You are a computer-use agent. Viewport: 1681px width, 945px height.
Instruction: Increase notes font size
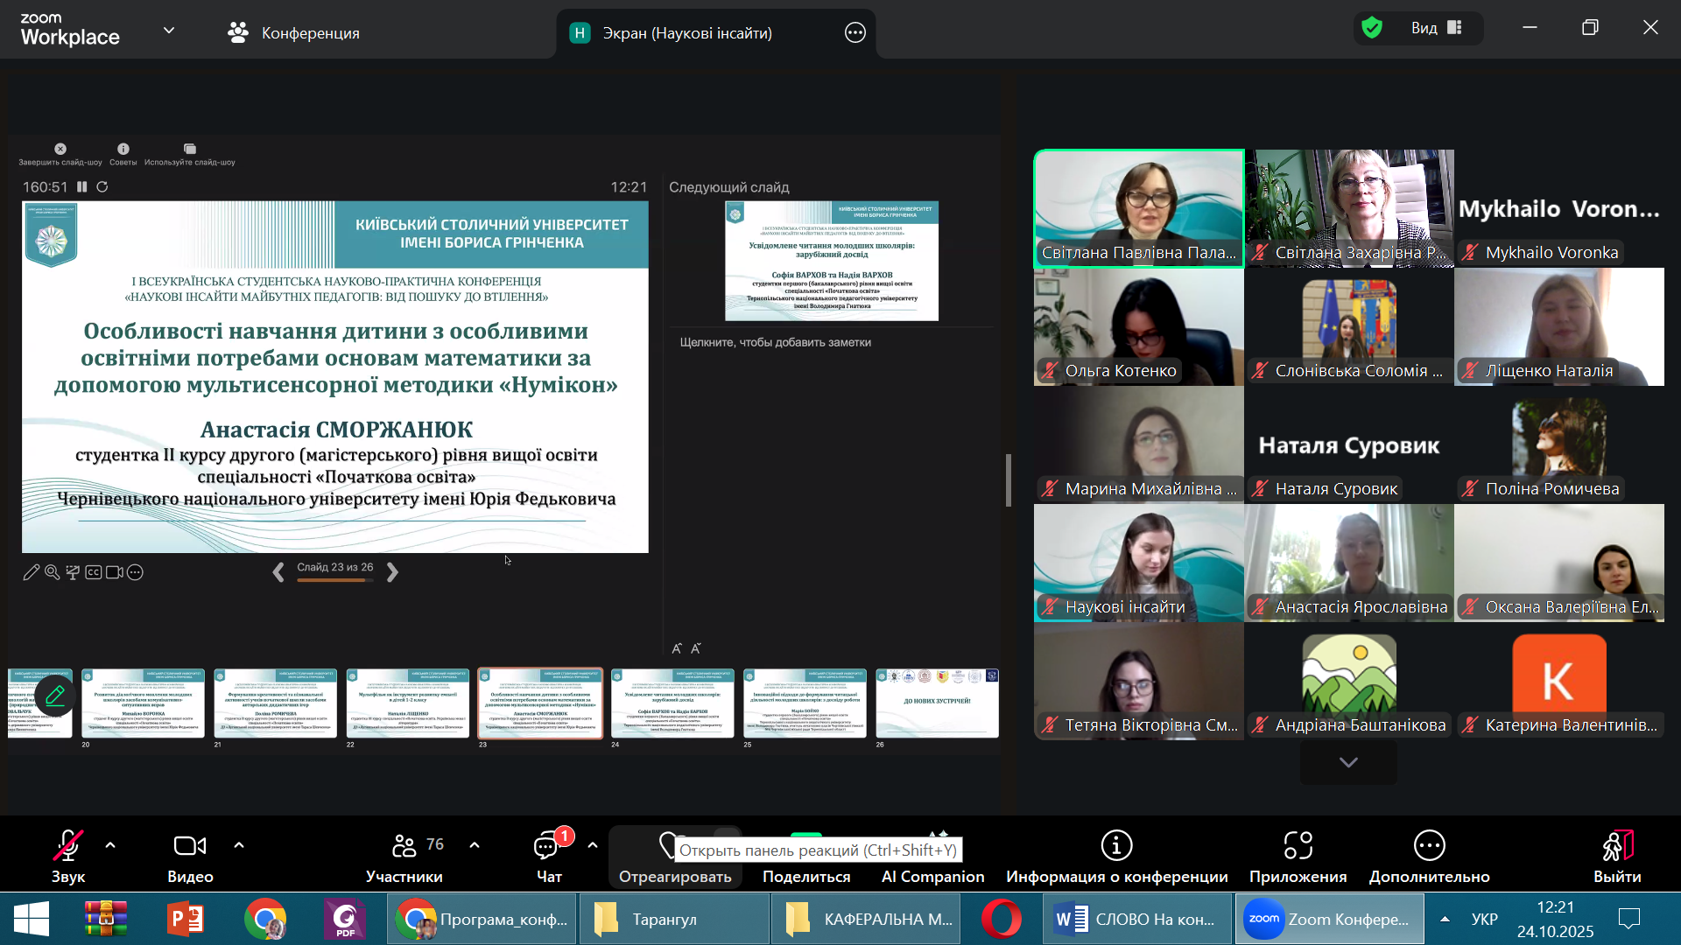coord(676,648)
